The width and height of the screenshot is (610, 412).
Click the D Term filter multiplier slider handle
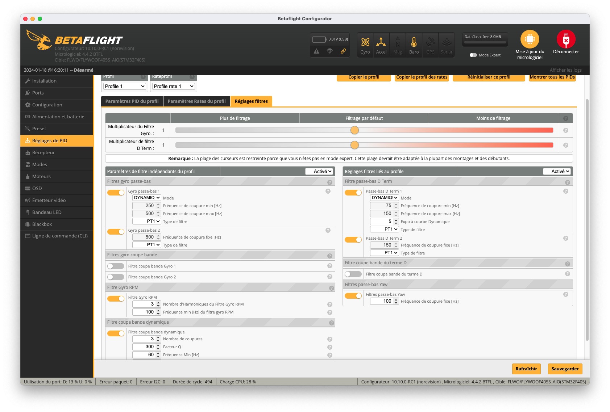[354, 145]
